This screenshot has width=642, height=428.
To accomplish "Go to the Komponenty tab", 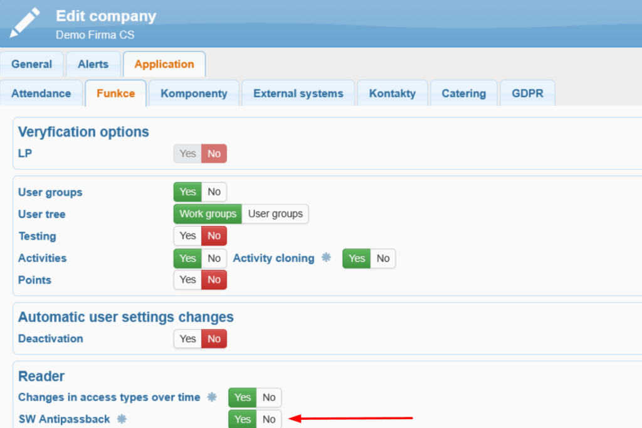I will pos(194,94).
